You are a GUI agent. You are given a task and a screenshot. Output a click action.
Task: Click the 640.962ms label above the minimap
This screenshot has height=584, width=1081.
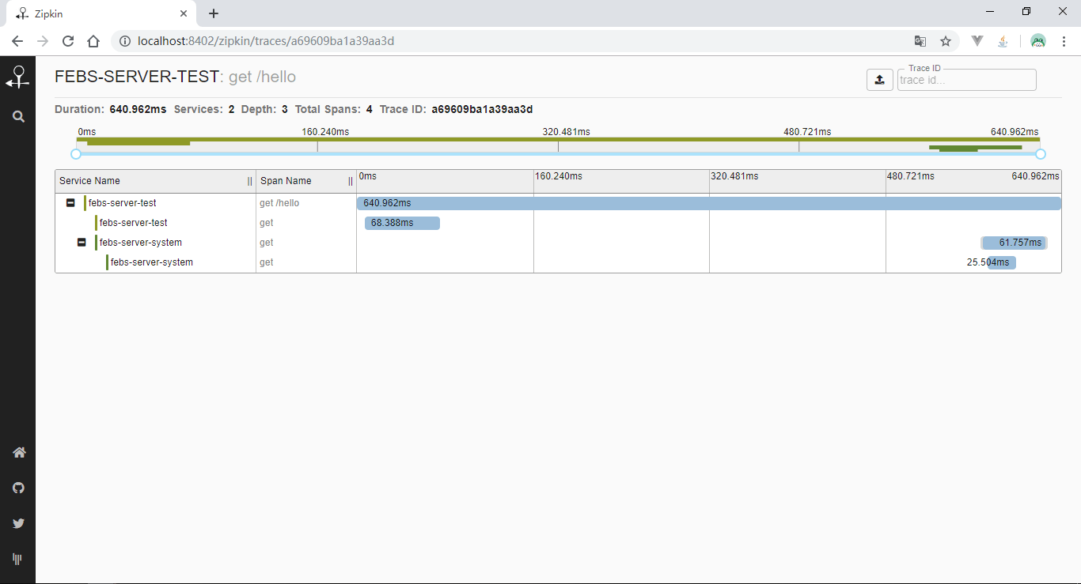click(1015, 132)
